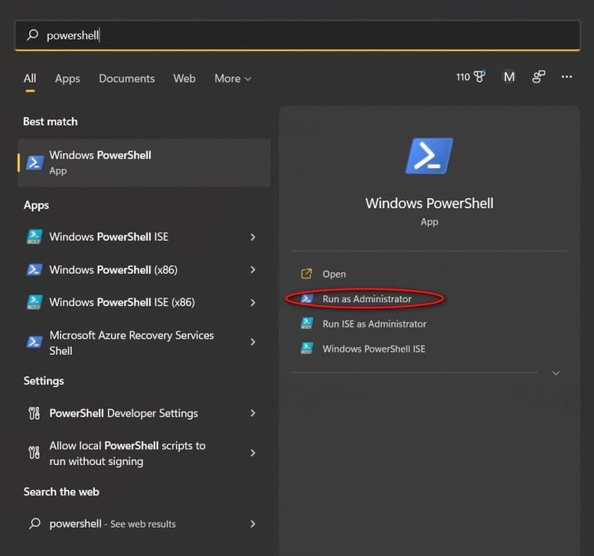Click the Windows PowerShell ISE list icon
Image resolution: width=594 pixels, height=556 pixels.
coord(35,237)
